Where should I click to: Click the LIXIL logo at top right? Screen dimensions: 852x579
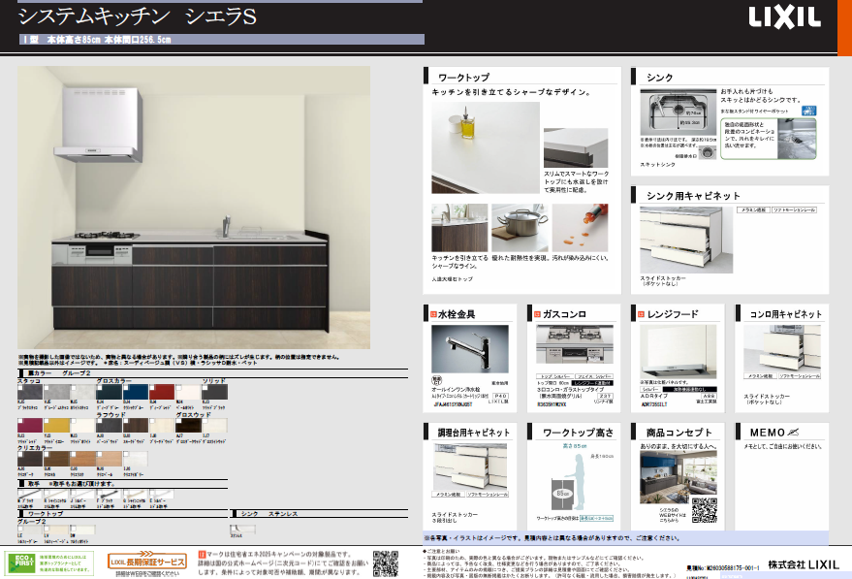click(783, 17)
